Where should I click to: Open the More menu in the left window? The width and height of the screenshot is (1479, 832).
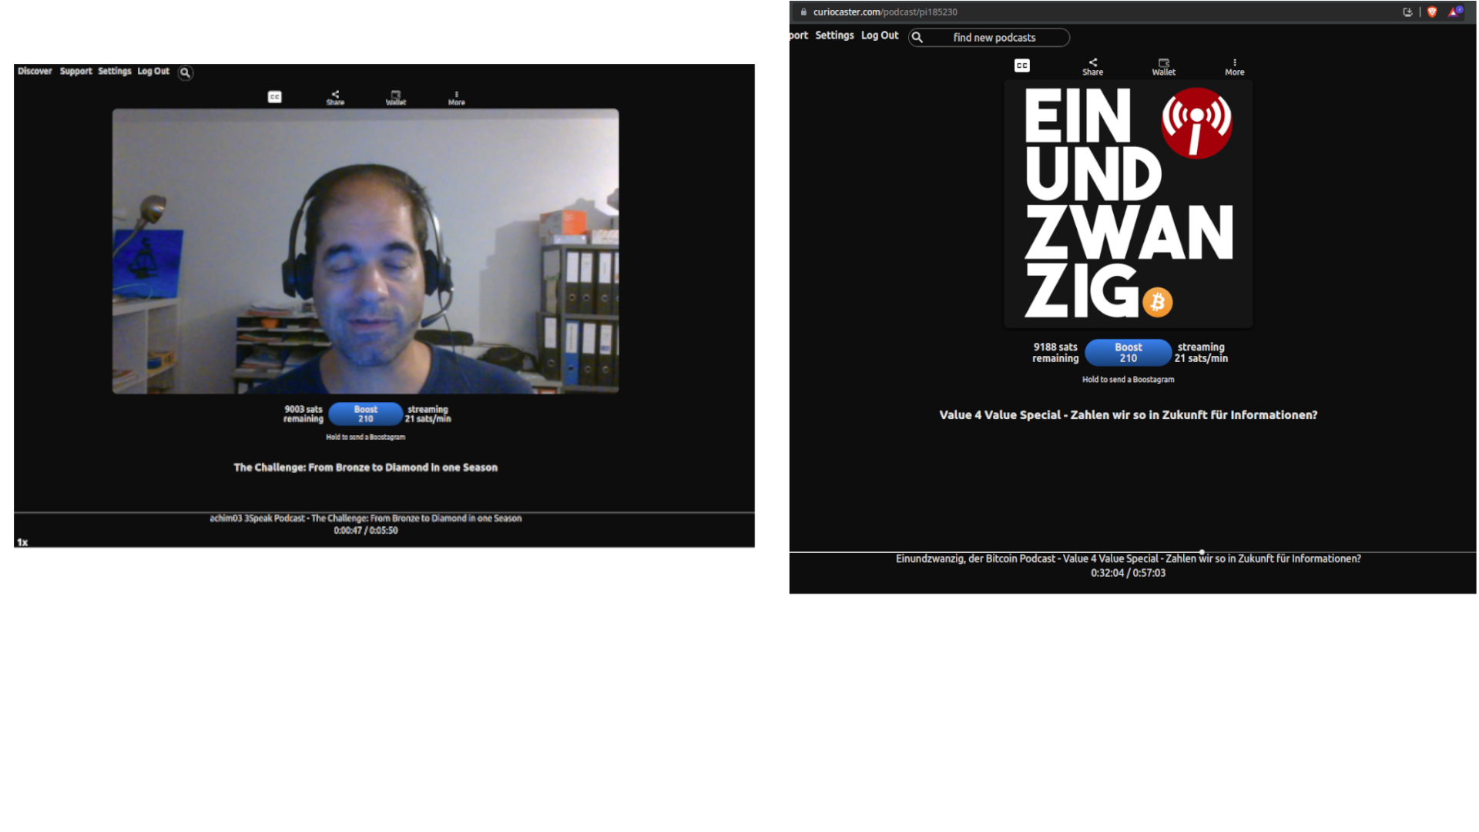[457, 98]
